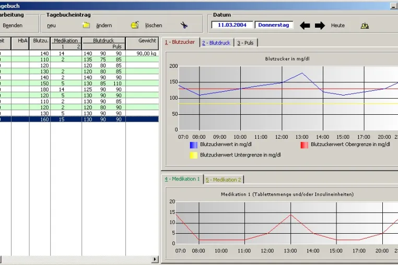Click löschen to delete the entry
This screenshot has height=265, width=398.
(154, 26)
